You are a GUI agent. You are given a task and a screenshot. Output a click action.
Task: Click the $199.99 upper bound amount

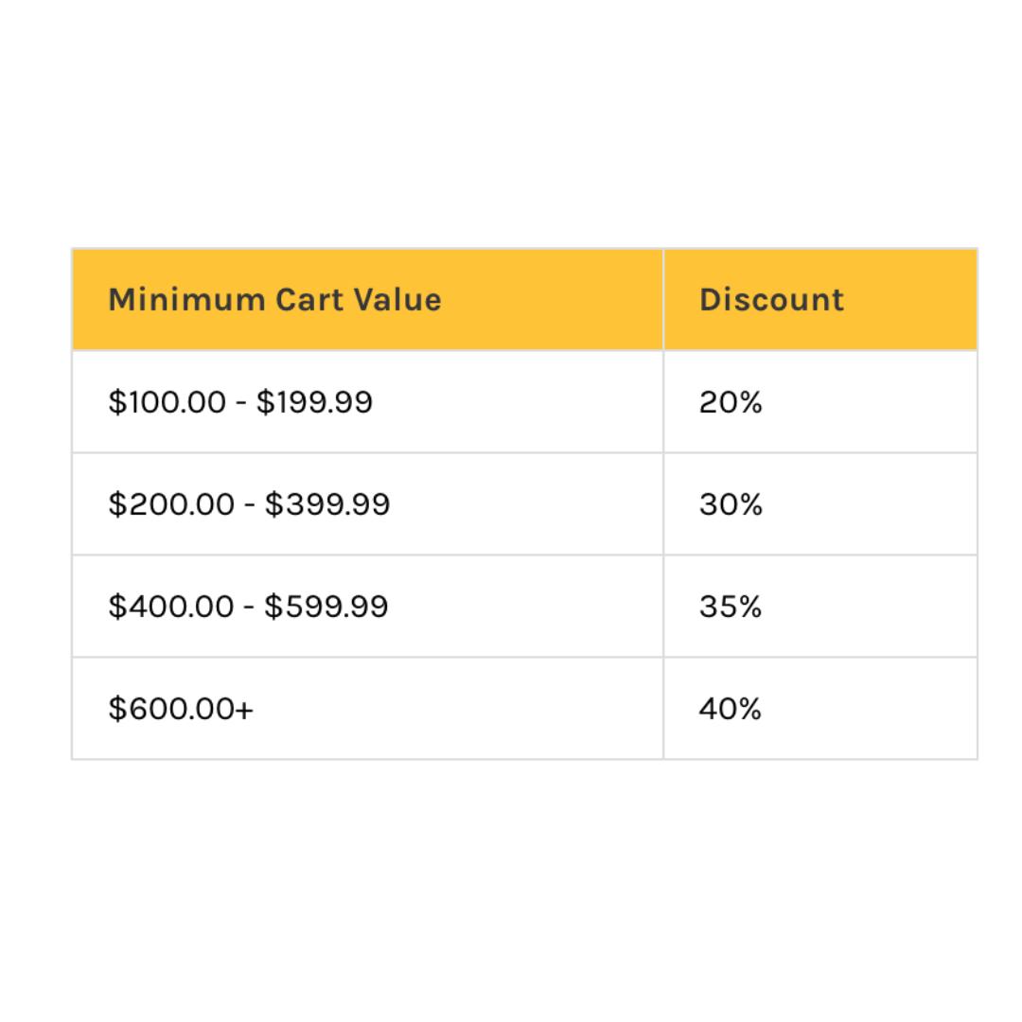pos(315,402)
